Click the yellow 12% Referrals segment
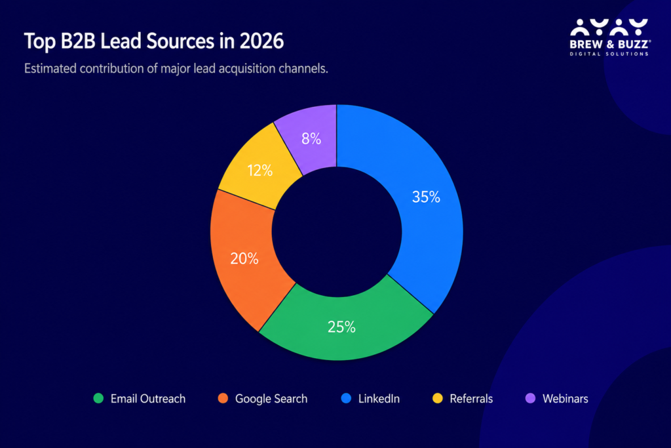 pos(259,171)
